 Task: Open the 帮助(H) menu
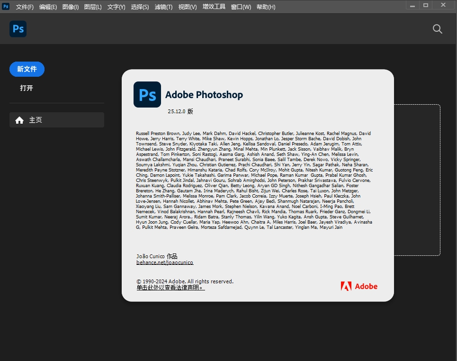tap(266, 7)
